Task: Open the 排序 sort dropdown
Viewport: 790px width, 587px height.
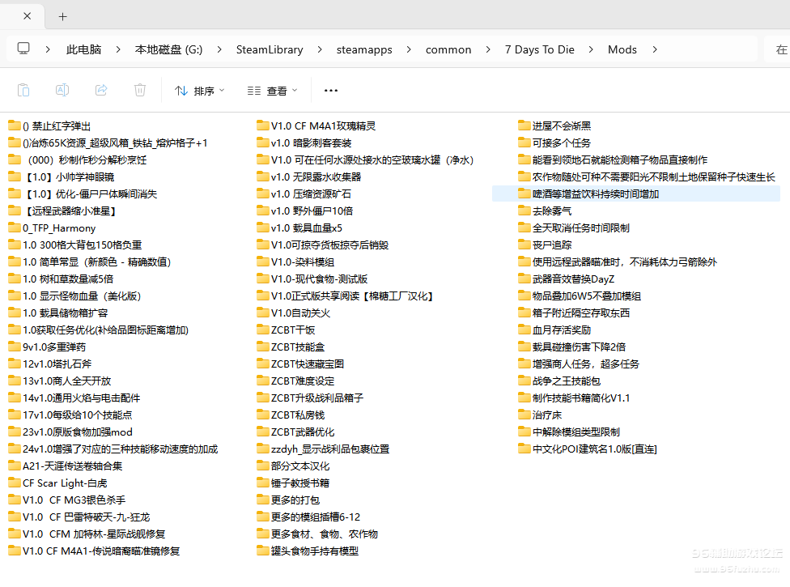Action: pos(200,91)
